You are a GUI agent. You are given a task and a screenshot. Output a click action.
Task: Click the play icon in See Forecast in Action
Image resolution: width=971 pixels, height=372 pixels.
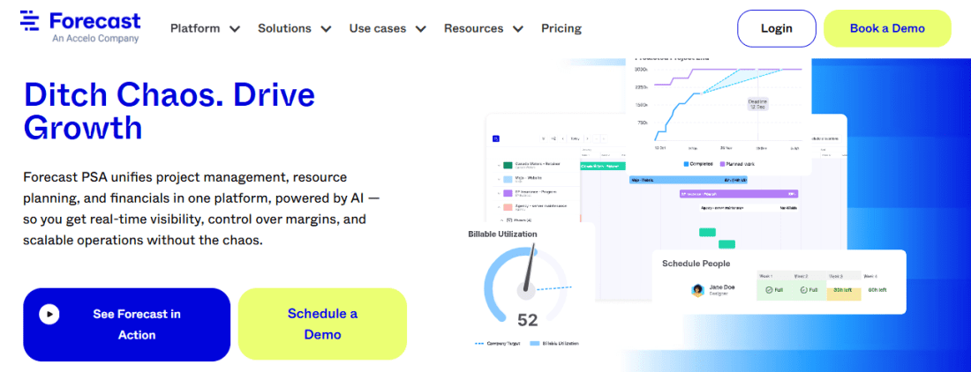click(49, 315)
